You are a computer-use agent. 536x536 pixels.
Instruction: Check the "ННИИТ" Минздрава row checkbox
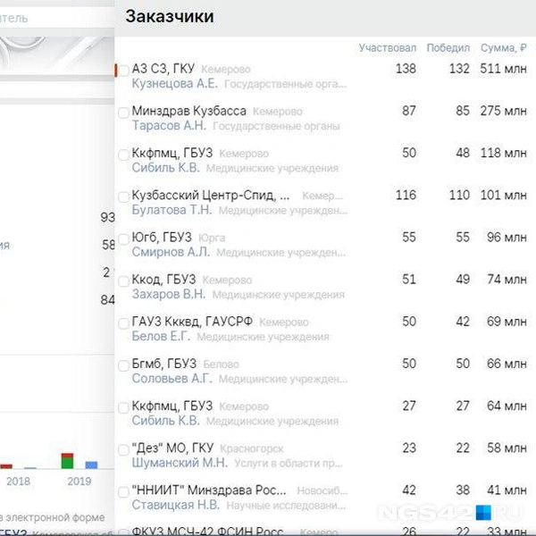[123, 492]
